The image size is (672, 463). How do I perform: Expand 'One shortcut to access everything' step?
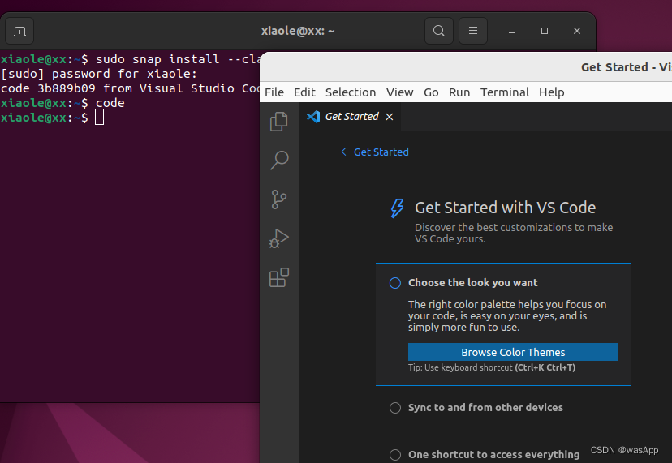[493, 454]
